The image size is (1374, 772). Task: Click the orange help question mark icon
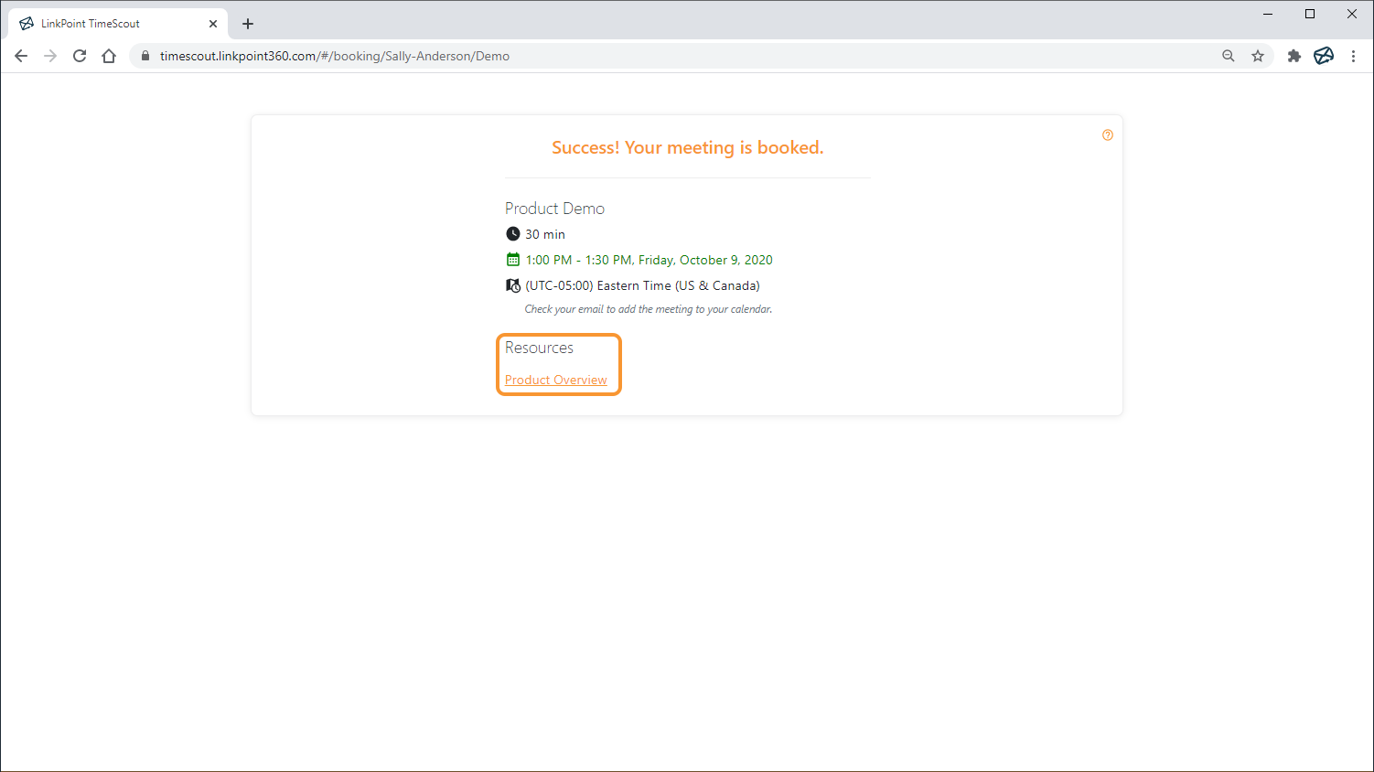1108,135
